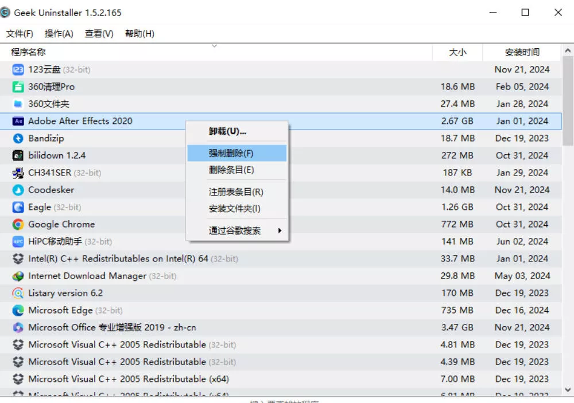Select the CH341SER program name
The width and height of the screenshot is (574, 403).
click(x=50, y=173)
